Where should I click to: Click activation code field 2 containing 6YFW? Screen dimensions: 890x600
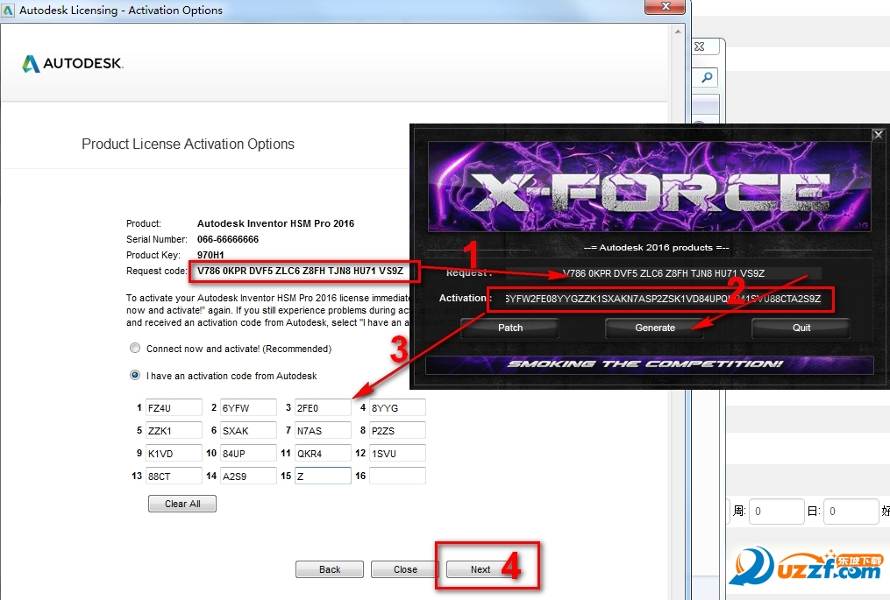(249, 408)
